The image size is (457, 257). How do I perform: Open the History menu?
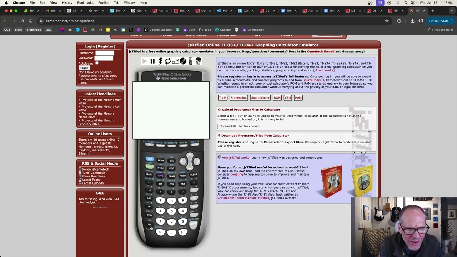click(67, 2)
